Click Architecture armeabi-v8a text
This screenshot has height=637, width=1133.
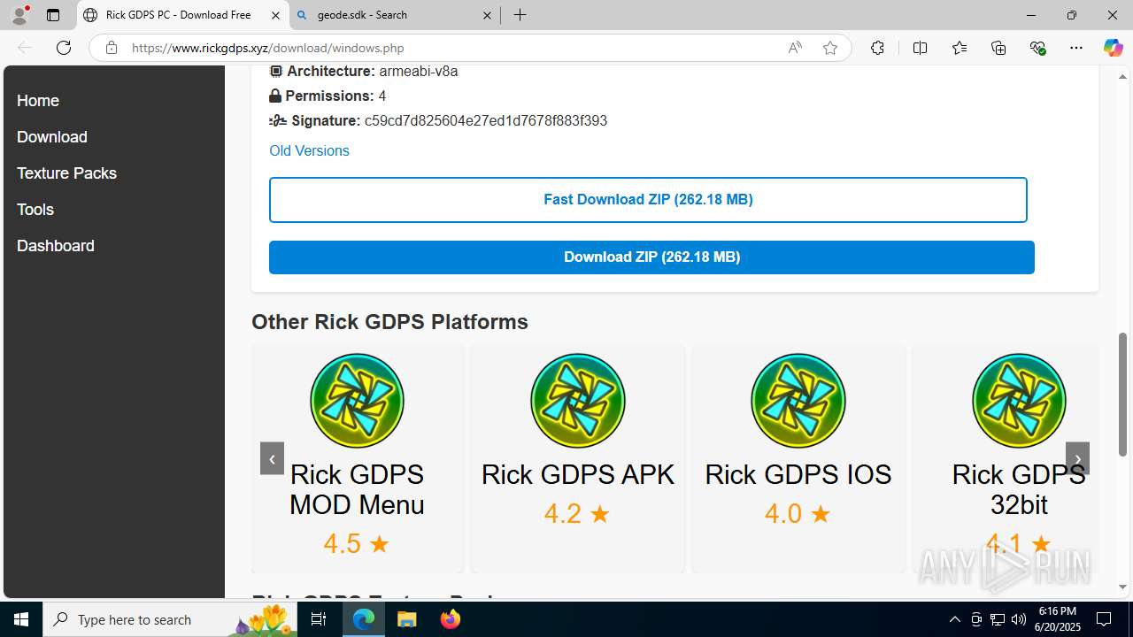pos(364,71)
